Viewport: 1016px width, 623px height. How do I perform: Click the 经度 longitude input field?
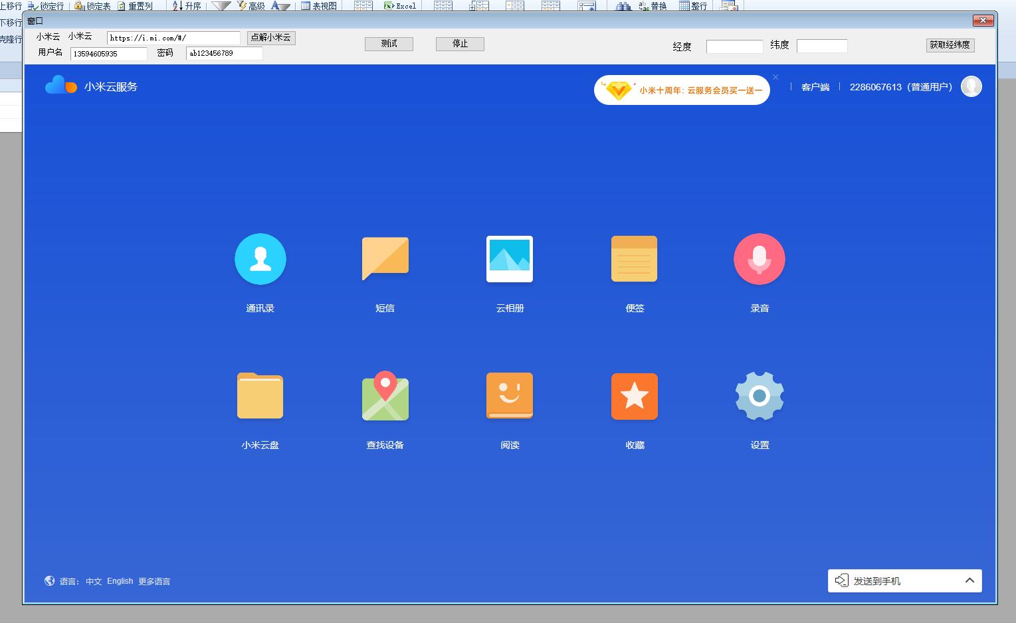[x=734, y=46]
